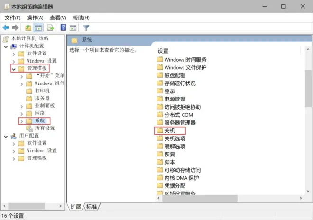Screen dimensions: 313x220
Task: Expand the "开始" 菜单 tree node
Action: click(22, 76)
